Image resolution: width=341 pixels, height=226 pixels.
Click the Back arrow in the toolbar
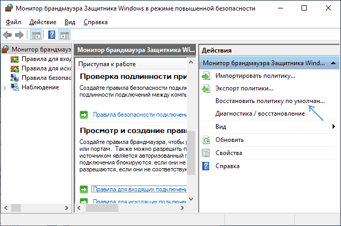pos(7,35)
